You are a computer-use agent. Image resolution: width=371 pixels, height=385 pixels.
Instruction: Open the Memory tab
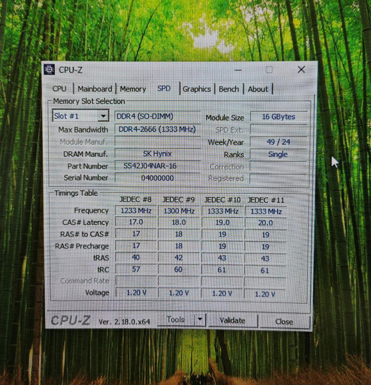[x=133, y=89]
